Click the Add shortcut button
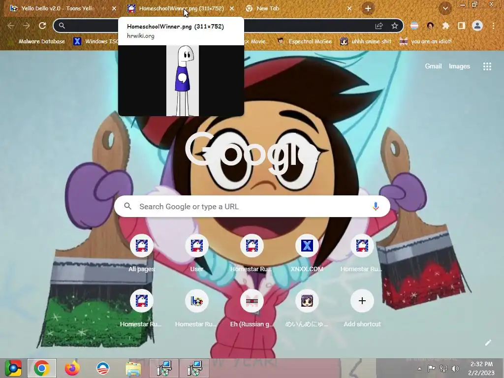This screenshot has height=378, width=504. (x=362, y=309)
